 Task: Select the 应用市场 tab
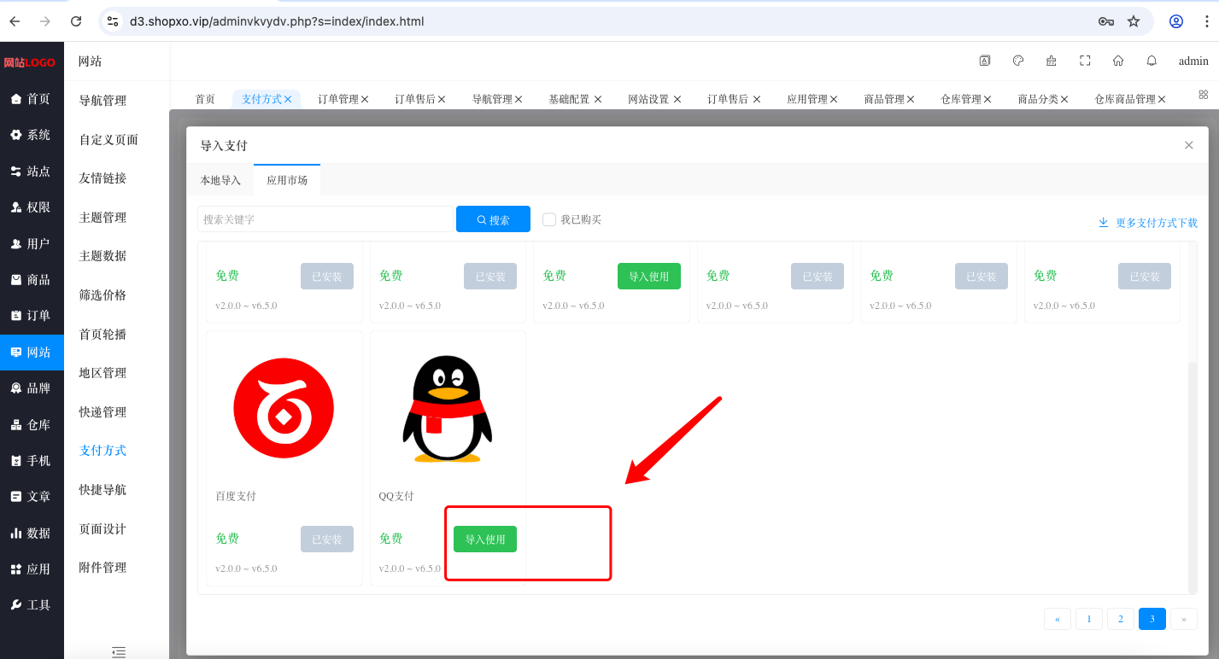287,180
